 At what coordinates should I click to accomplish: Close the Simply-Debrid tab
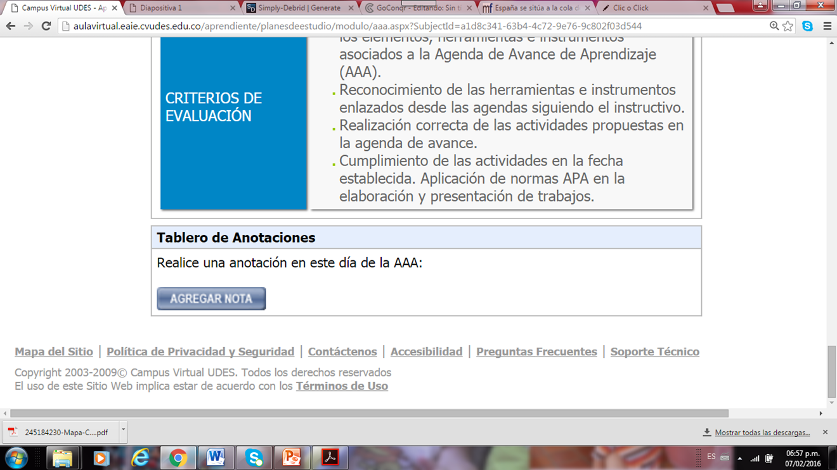pyautogui.click(x=351, y=8)
